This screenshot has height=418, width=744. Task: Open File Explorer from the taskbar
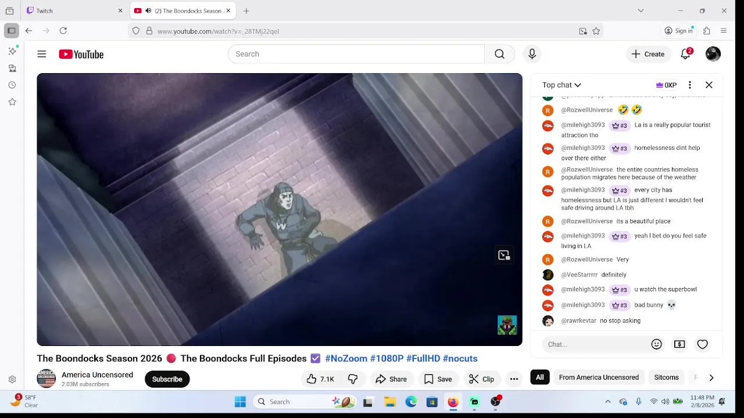(390, 402)
